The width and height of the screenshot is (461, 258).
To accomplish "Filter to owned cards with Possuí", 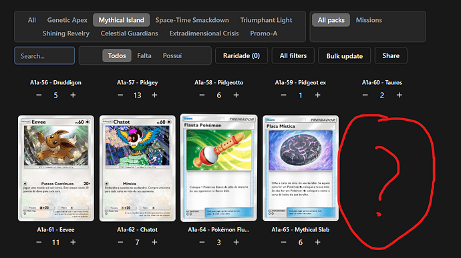I will [x=172, y=55].
